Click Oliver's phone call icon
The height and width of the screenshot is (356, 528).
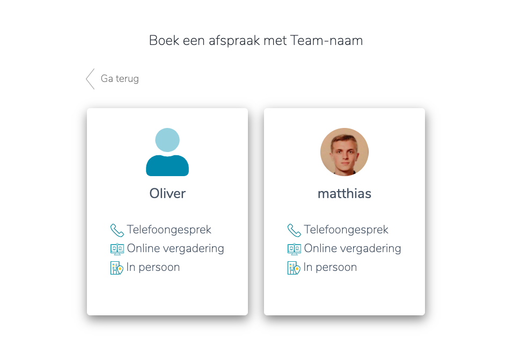coord(117,230)
